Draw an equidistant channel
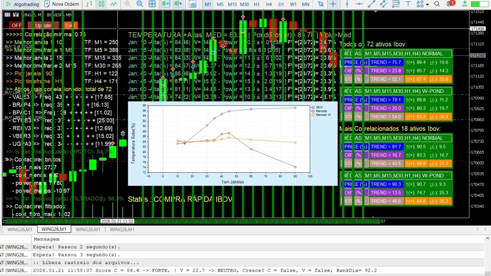This screenshot has height=276, width=491. pos(384,4)
